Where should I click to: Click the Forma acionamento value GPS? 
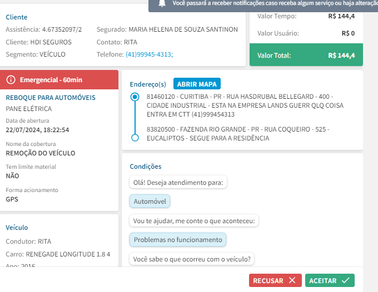(12, 199)
